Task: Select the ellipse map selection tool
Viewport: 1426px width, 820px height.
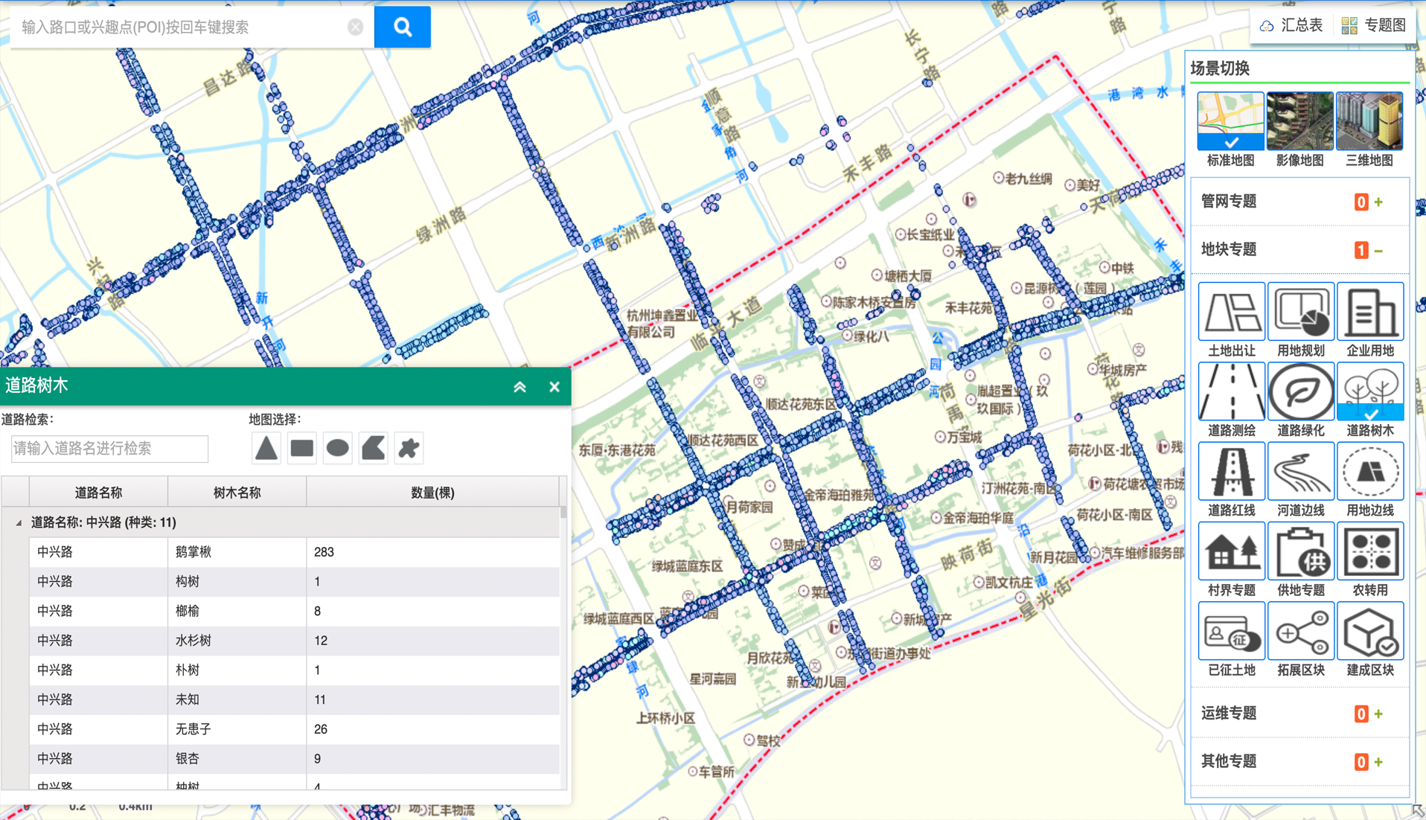Action: [337, 448]
